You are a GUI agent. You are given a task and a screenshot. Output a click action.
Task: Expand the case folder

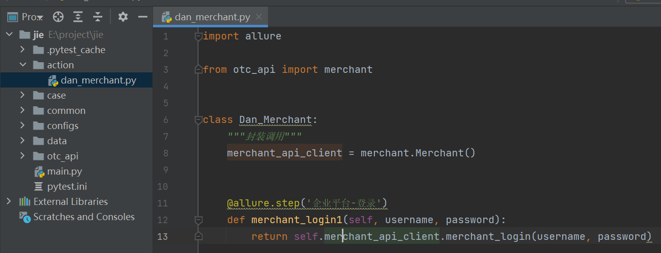click(x=22, y=95)
